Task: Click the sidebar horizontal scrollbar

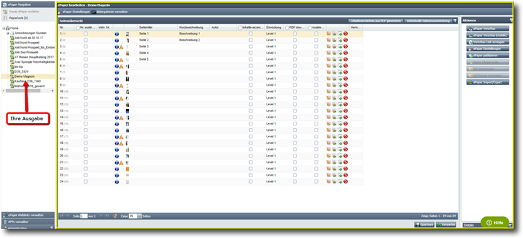Action: pyautogui.click(x=28, y=90)
